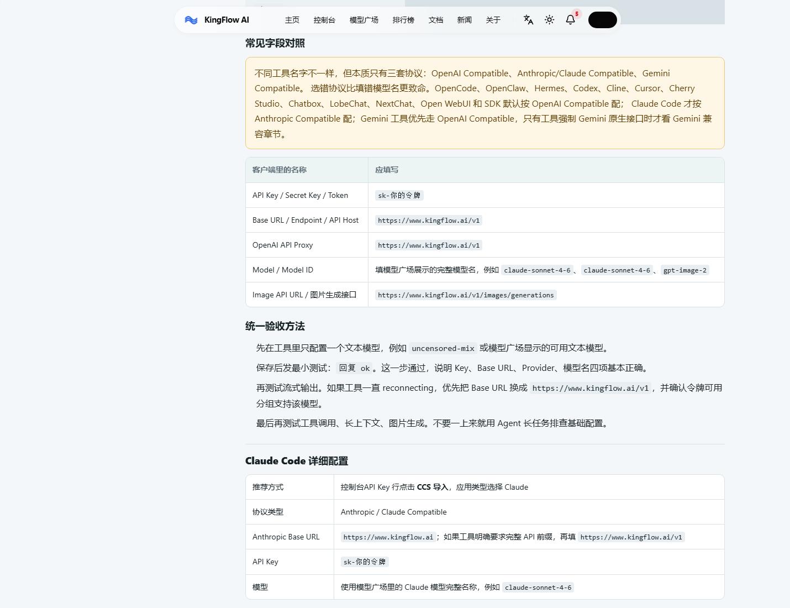790x608 pixels.
Task: Click the yellow protocol notice box text
Action: [x=484, y=103]
